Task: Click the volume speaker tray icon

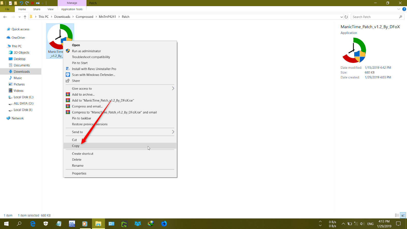Action: coord(362,224)
